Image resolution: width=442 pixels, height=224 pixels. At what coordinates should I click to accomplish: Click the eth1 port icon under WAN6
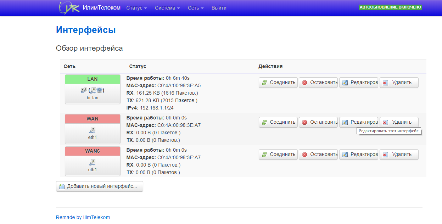point(93,162)
